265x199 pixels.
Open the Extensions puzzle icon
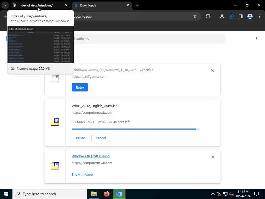coord(208,16)
